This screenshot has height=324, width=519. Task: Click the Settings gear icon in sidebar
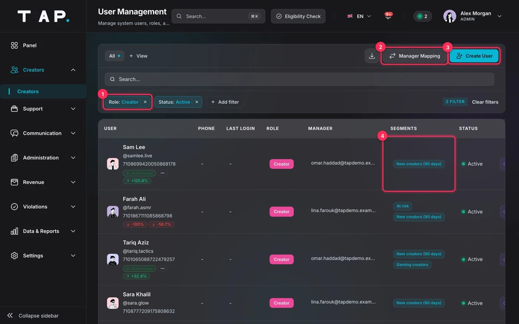[x=14, y=255]
